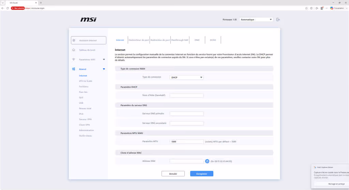349x190 pixels.
Task: Click the logout icon beside the language dropdown
Action: coord(278,19)
